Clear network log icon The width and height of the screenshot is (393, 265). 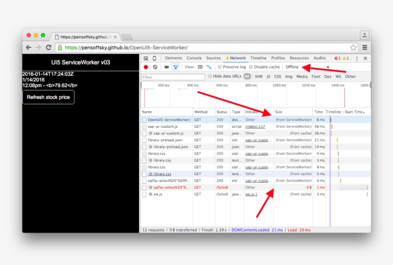point(155,67)
